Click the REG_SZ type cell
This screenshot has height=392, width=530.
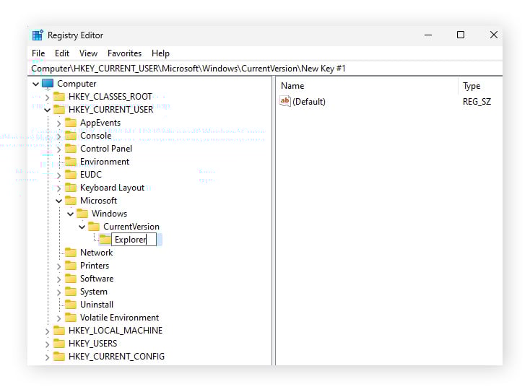(477, 102)
